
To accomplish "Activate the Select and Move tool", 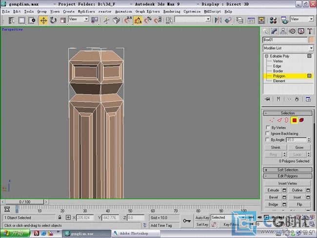I will [43, 20].
